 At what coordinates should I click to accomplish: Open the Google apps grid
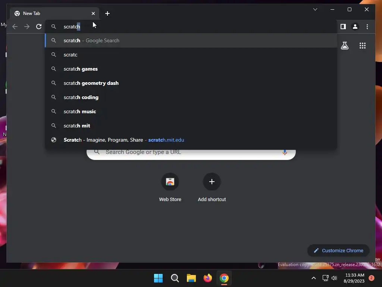pyautogui.click(x=363, y=46)
